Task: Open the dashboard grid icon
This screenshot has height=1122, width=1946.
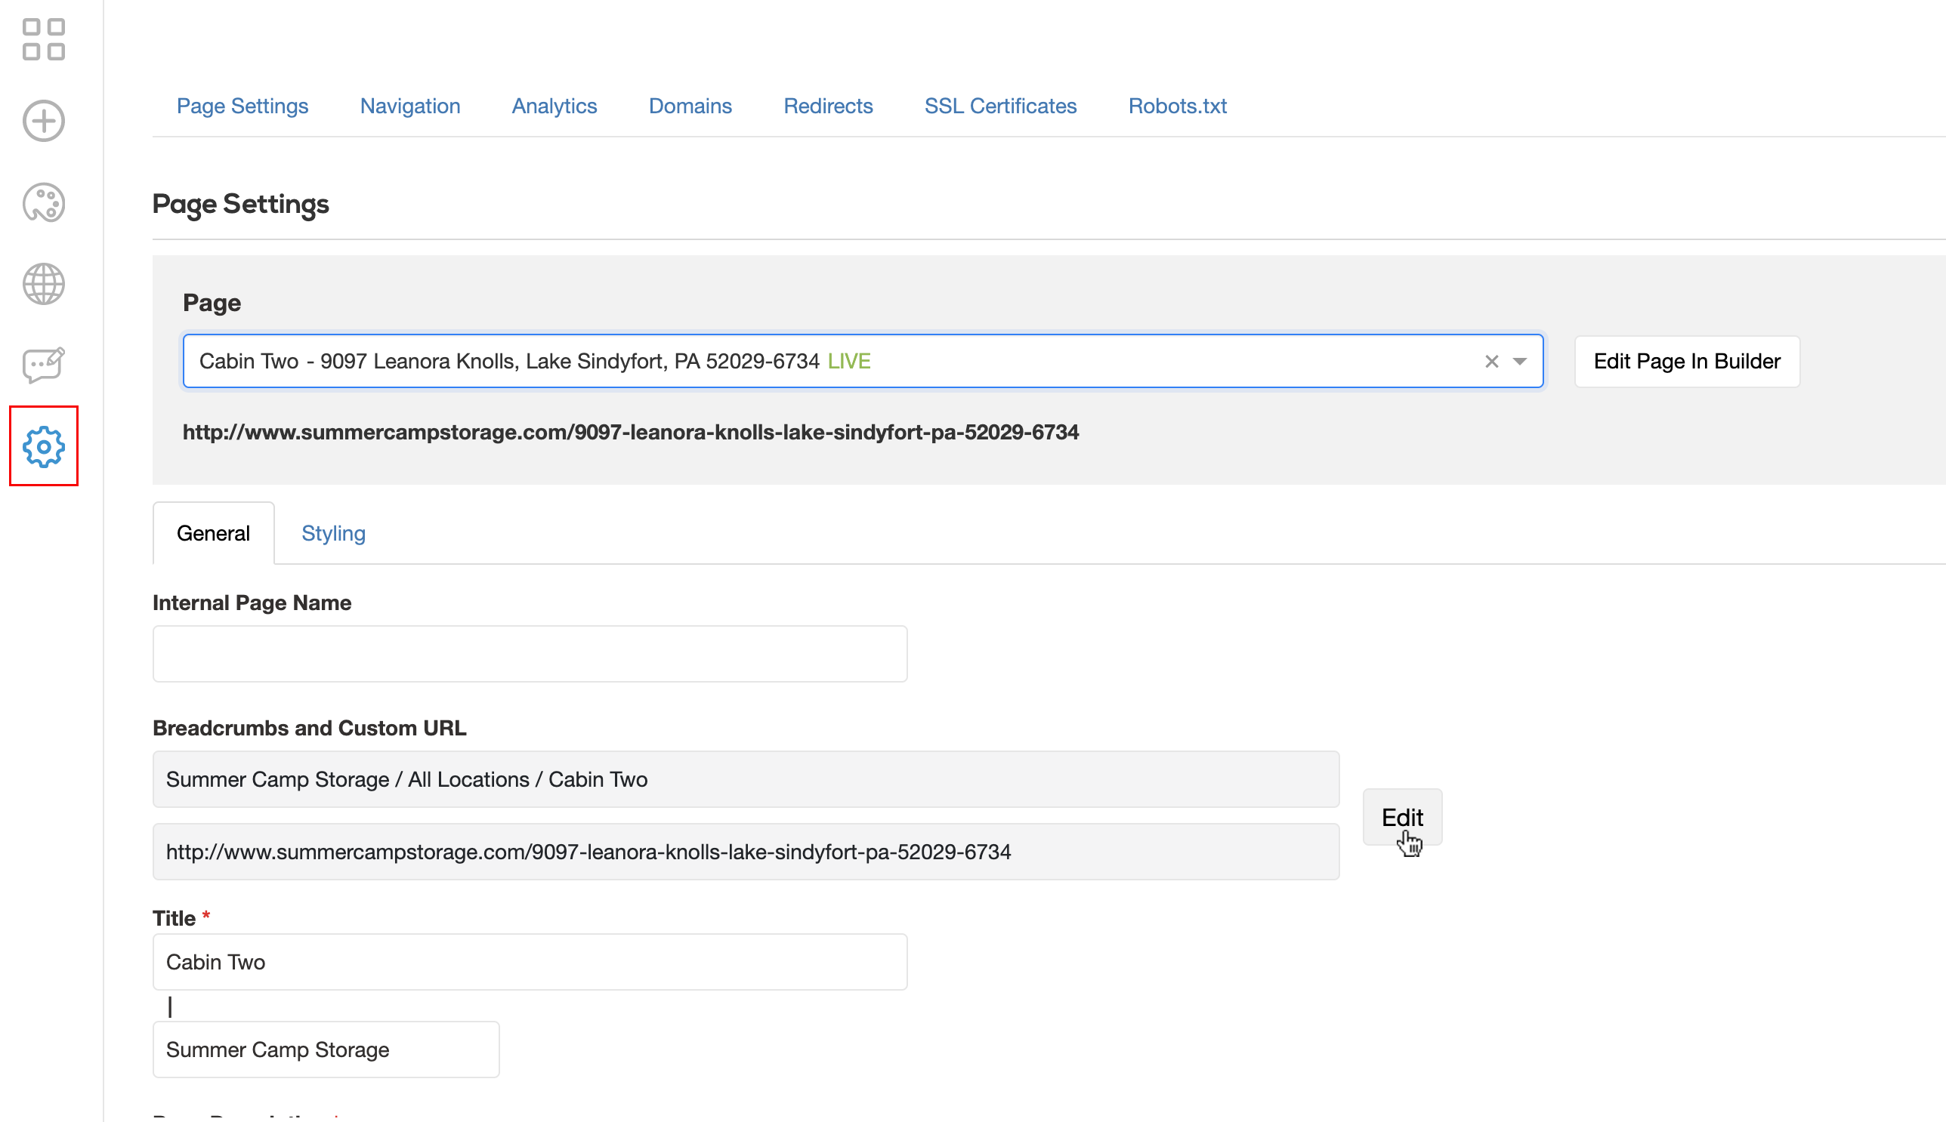Action: [43, 39]
